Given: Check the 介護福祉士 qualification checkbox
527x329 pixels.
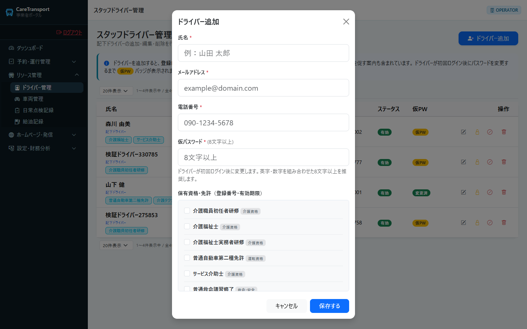Looking at the screenshot, I should [187, 226].
